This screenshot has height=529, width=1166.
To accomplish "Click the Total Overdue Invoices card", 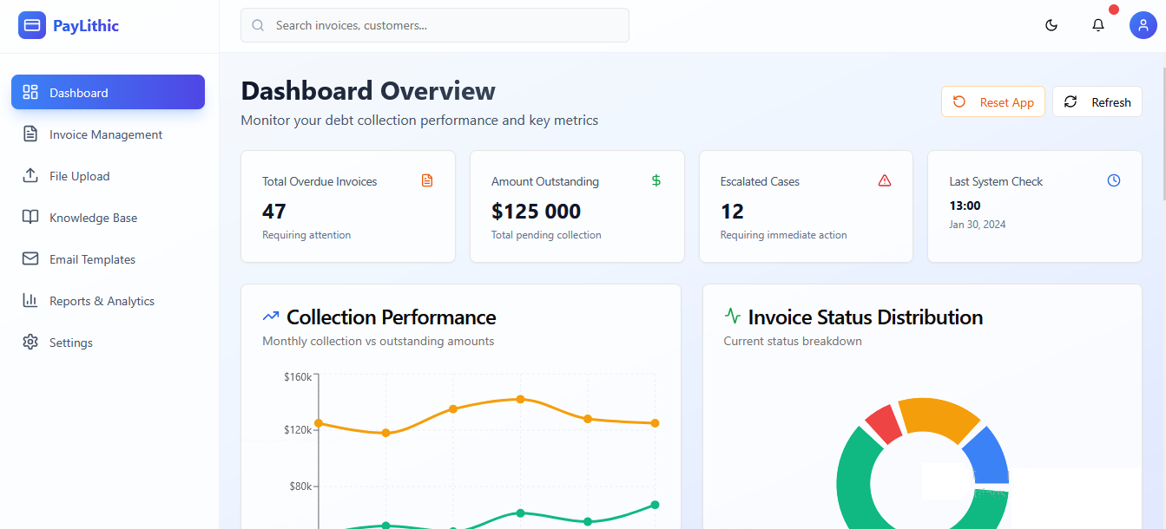I will (x=347, y=206).
